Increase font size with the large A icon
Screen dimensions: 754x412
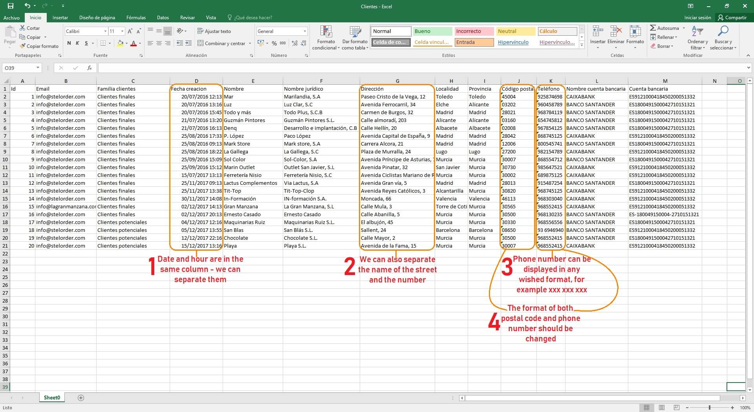130,31
